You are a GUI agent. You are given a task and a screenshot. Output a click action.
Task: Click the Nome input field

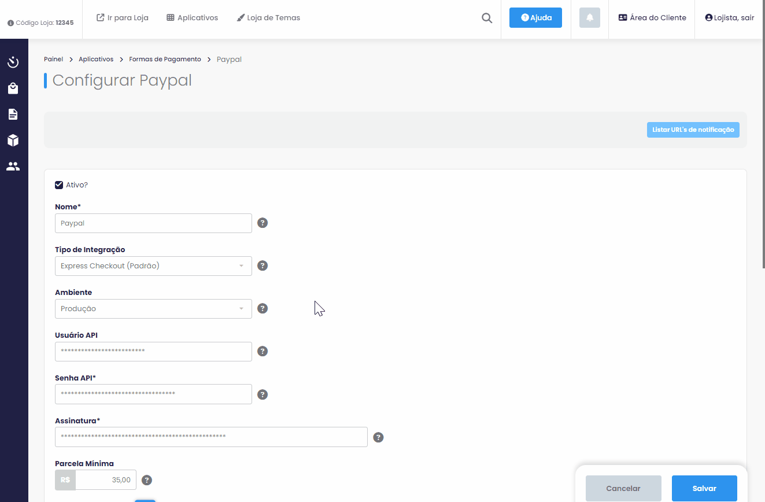coord(153,223)
